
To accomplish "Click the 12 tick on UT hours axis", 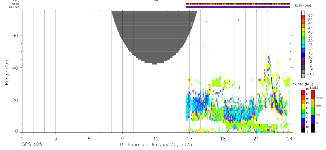I will [156, 138].
